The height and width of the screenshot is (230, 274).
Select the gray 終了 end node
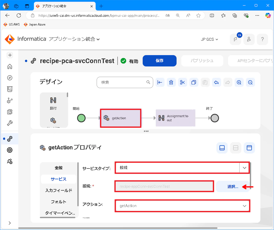(x=215, y=118)
